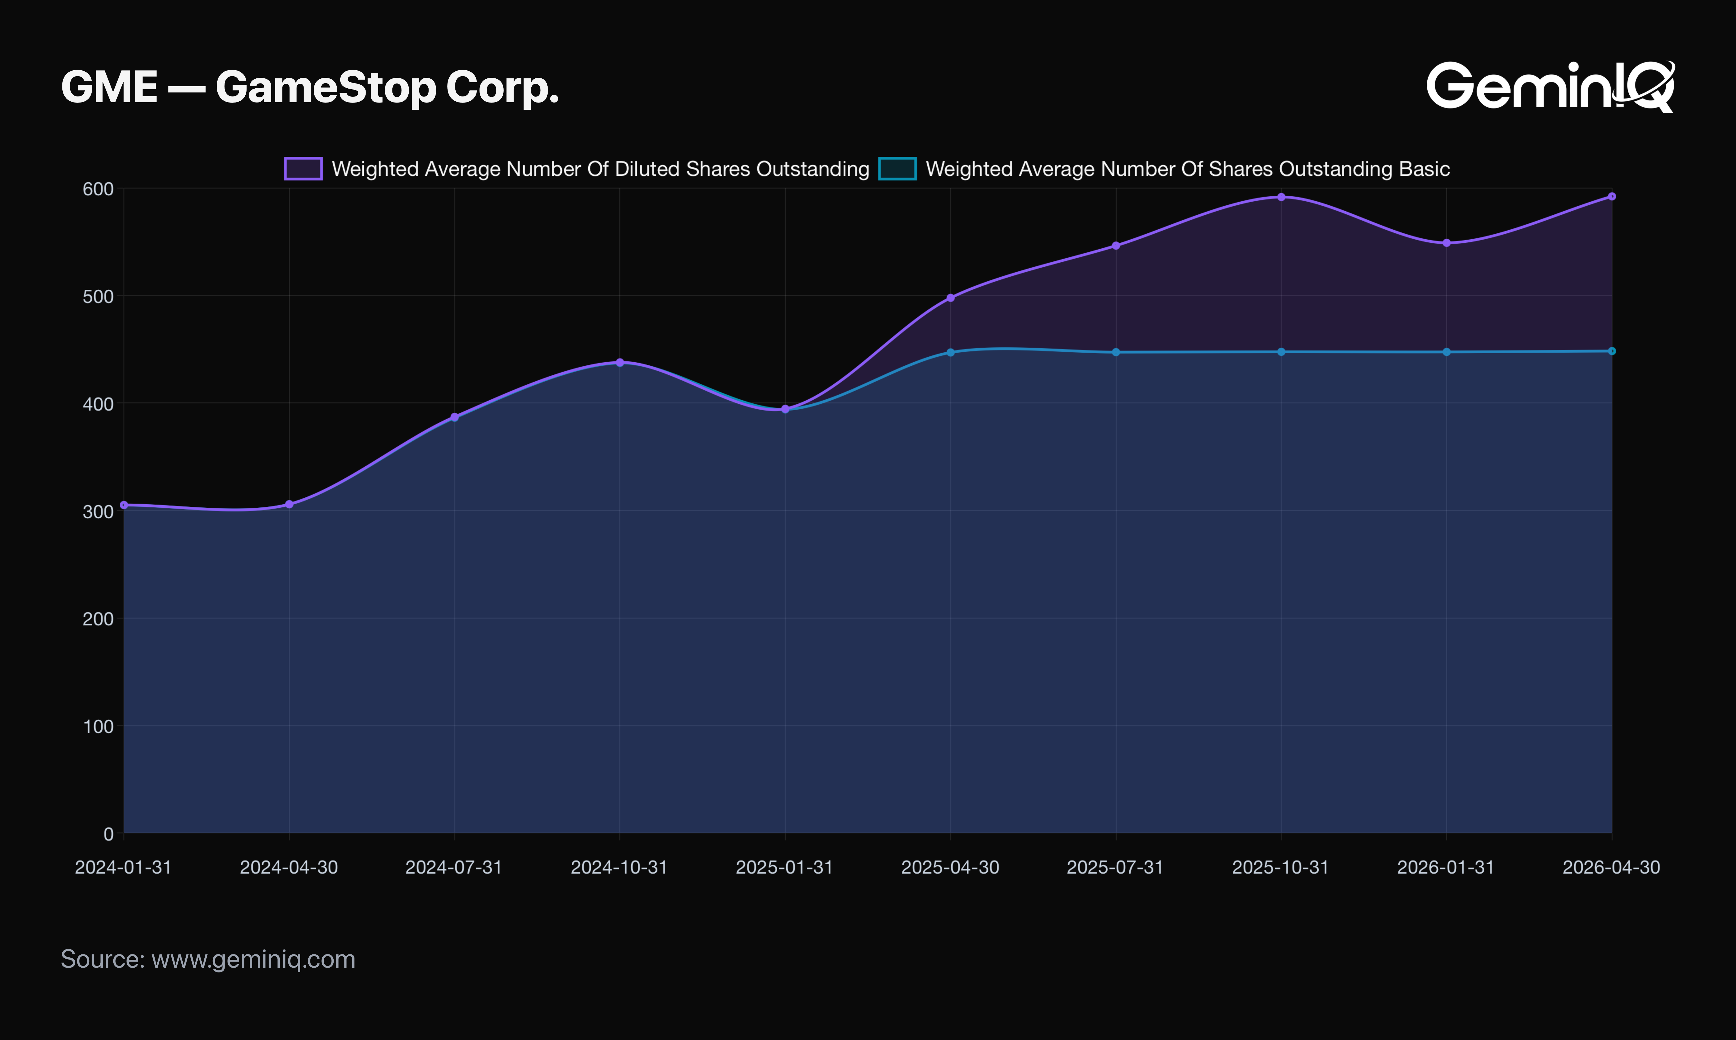Select the teal basic point at 2025-04-30
Image resolution: width=1736 pixels, height=1040 pixels.
tap(951, 352)
